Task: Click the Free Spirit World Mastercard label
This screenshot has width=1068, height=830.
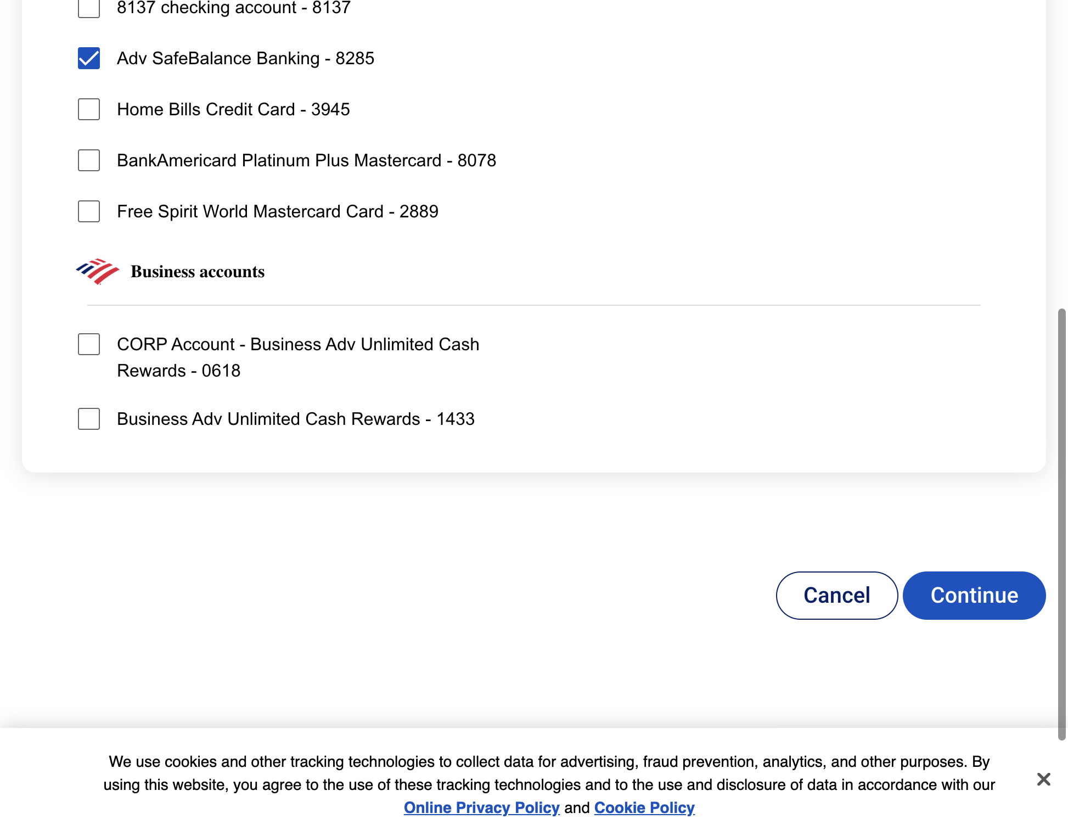Action: 278,211
